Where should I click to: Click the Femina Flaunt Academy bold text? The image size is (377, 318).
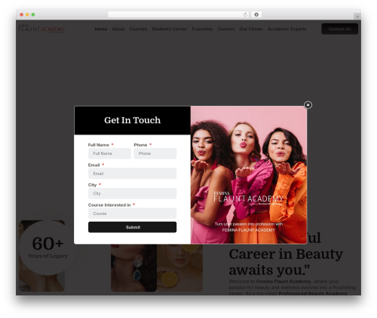point(284,281)
